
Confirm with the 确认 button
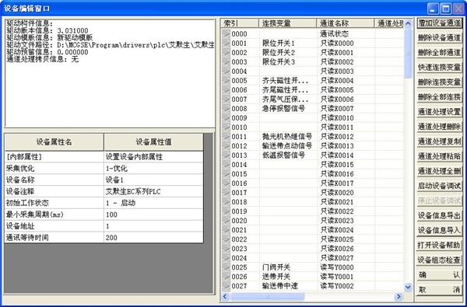click(x=439, y=274)
